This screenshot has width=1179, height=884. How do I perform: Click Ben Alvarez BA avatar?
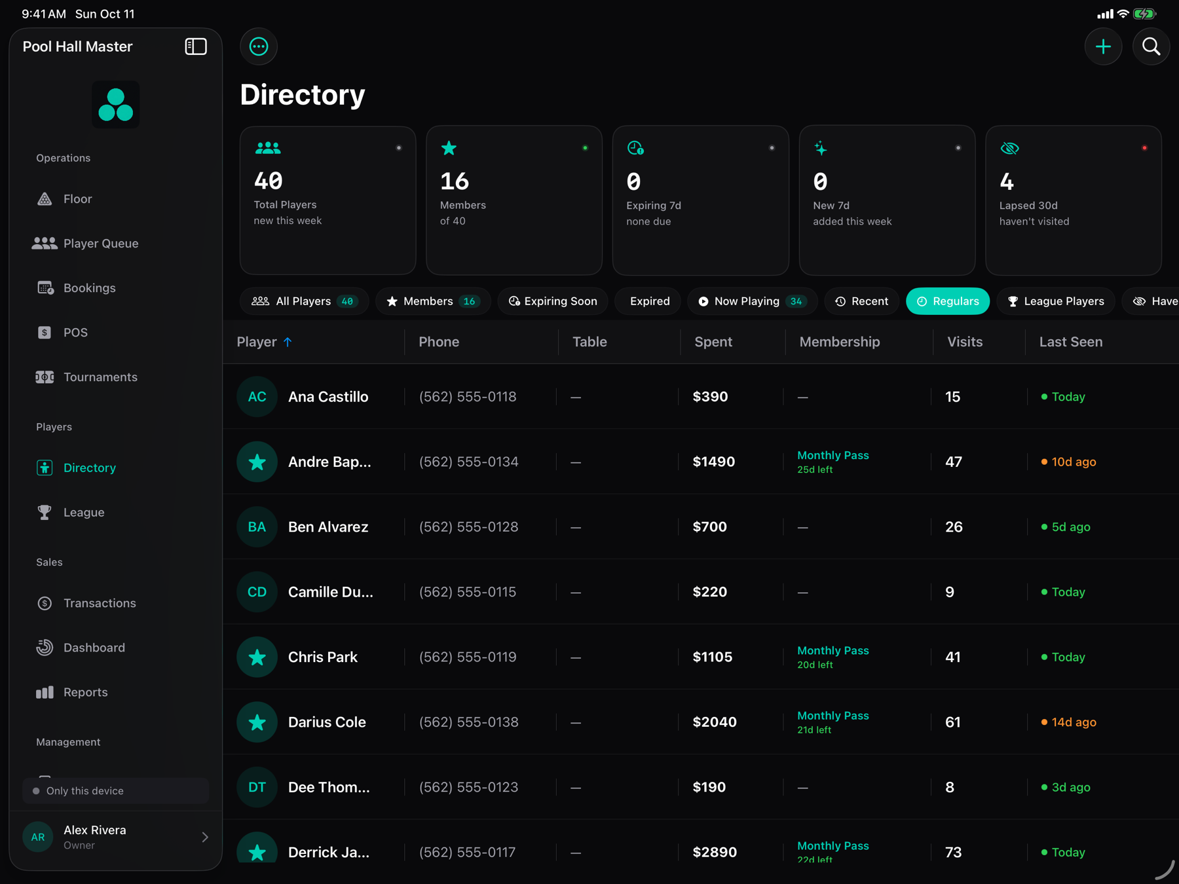click(257, 527)
